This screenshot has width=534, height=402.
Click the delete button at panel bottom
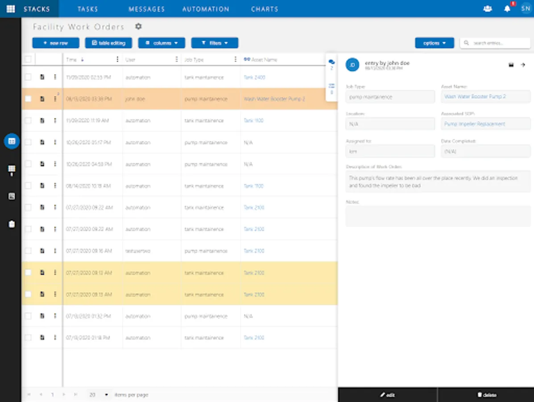pyautogui.click(x=487, y=395)
